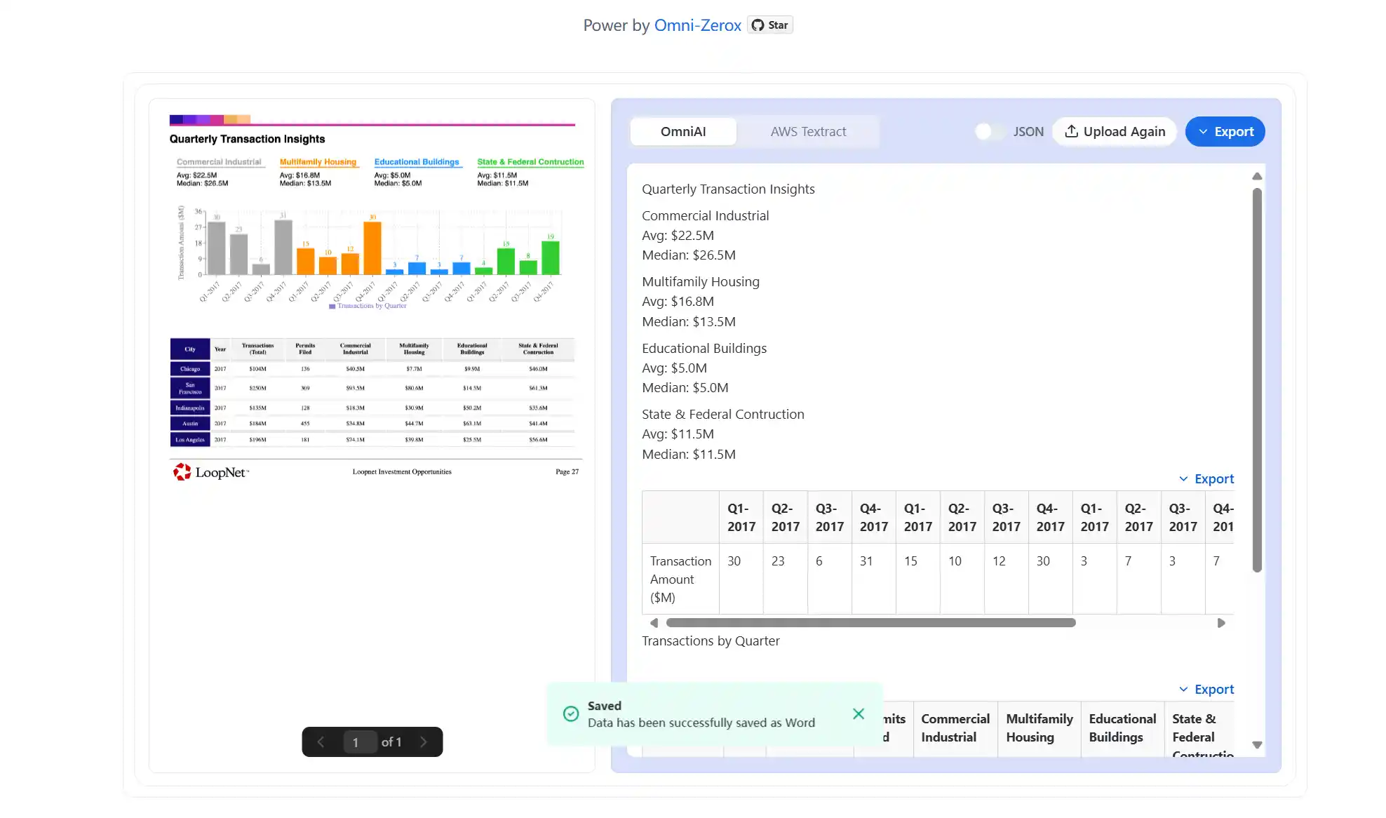The width and height of the screenshot is (1386, 818).
Task: Switch to the AWS Textract tab
Action: point(808,131)
